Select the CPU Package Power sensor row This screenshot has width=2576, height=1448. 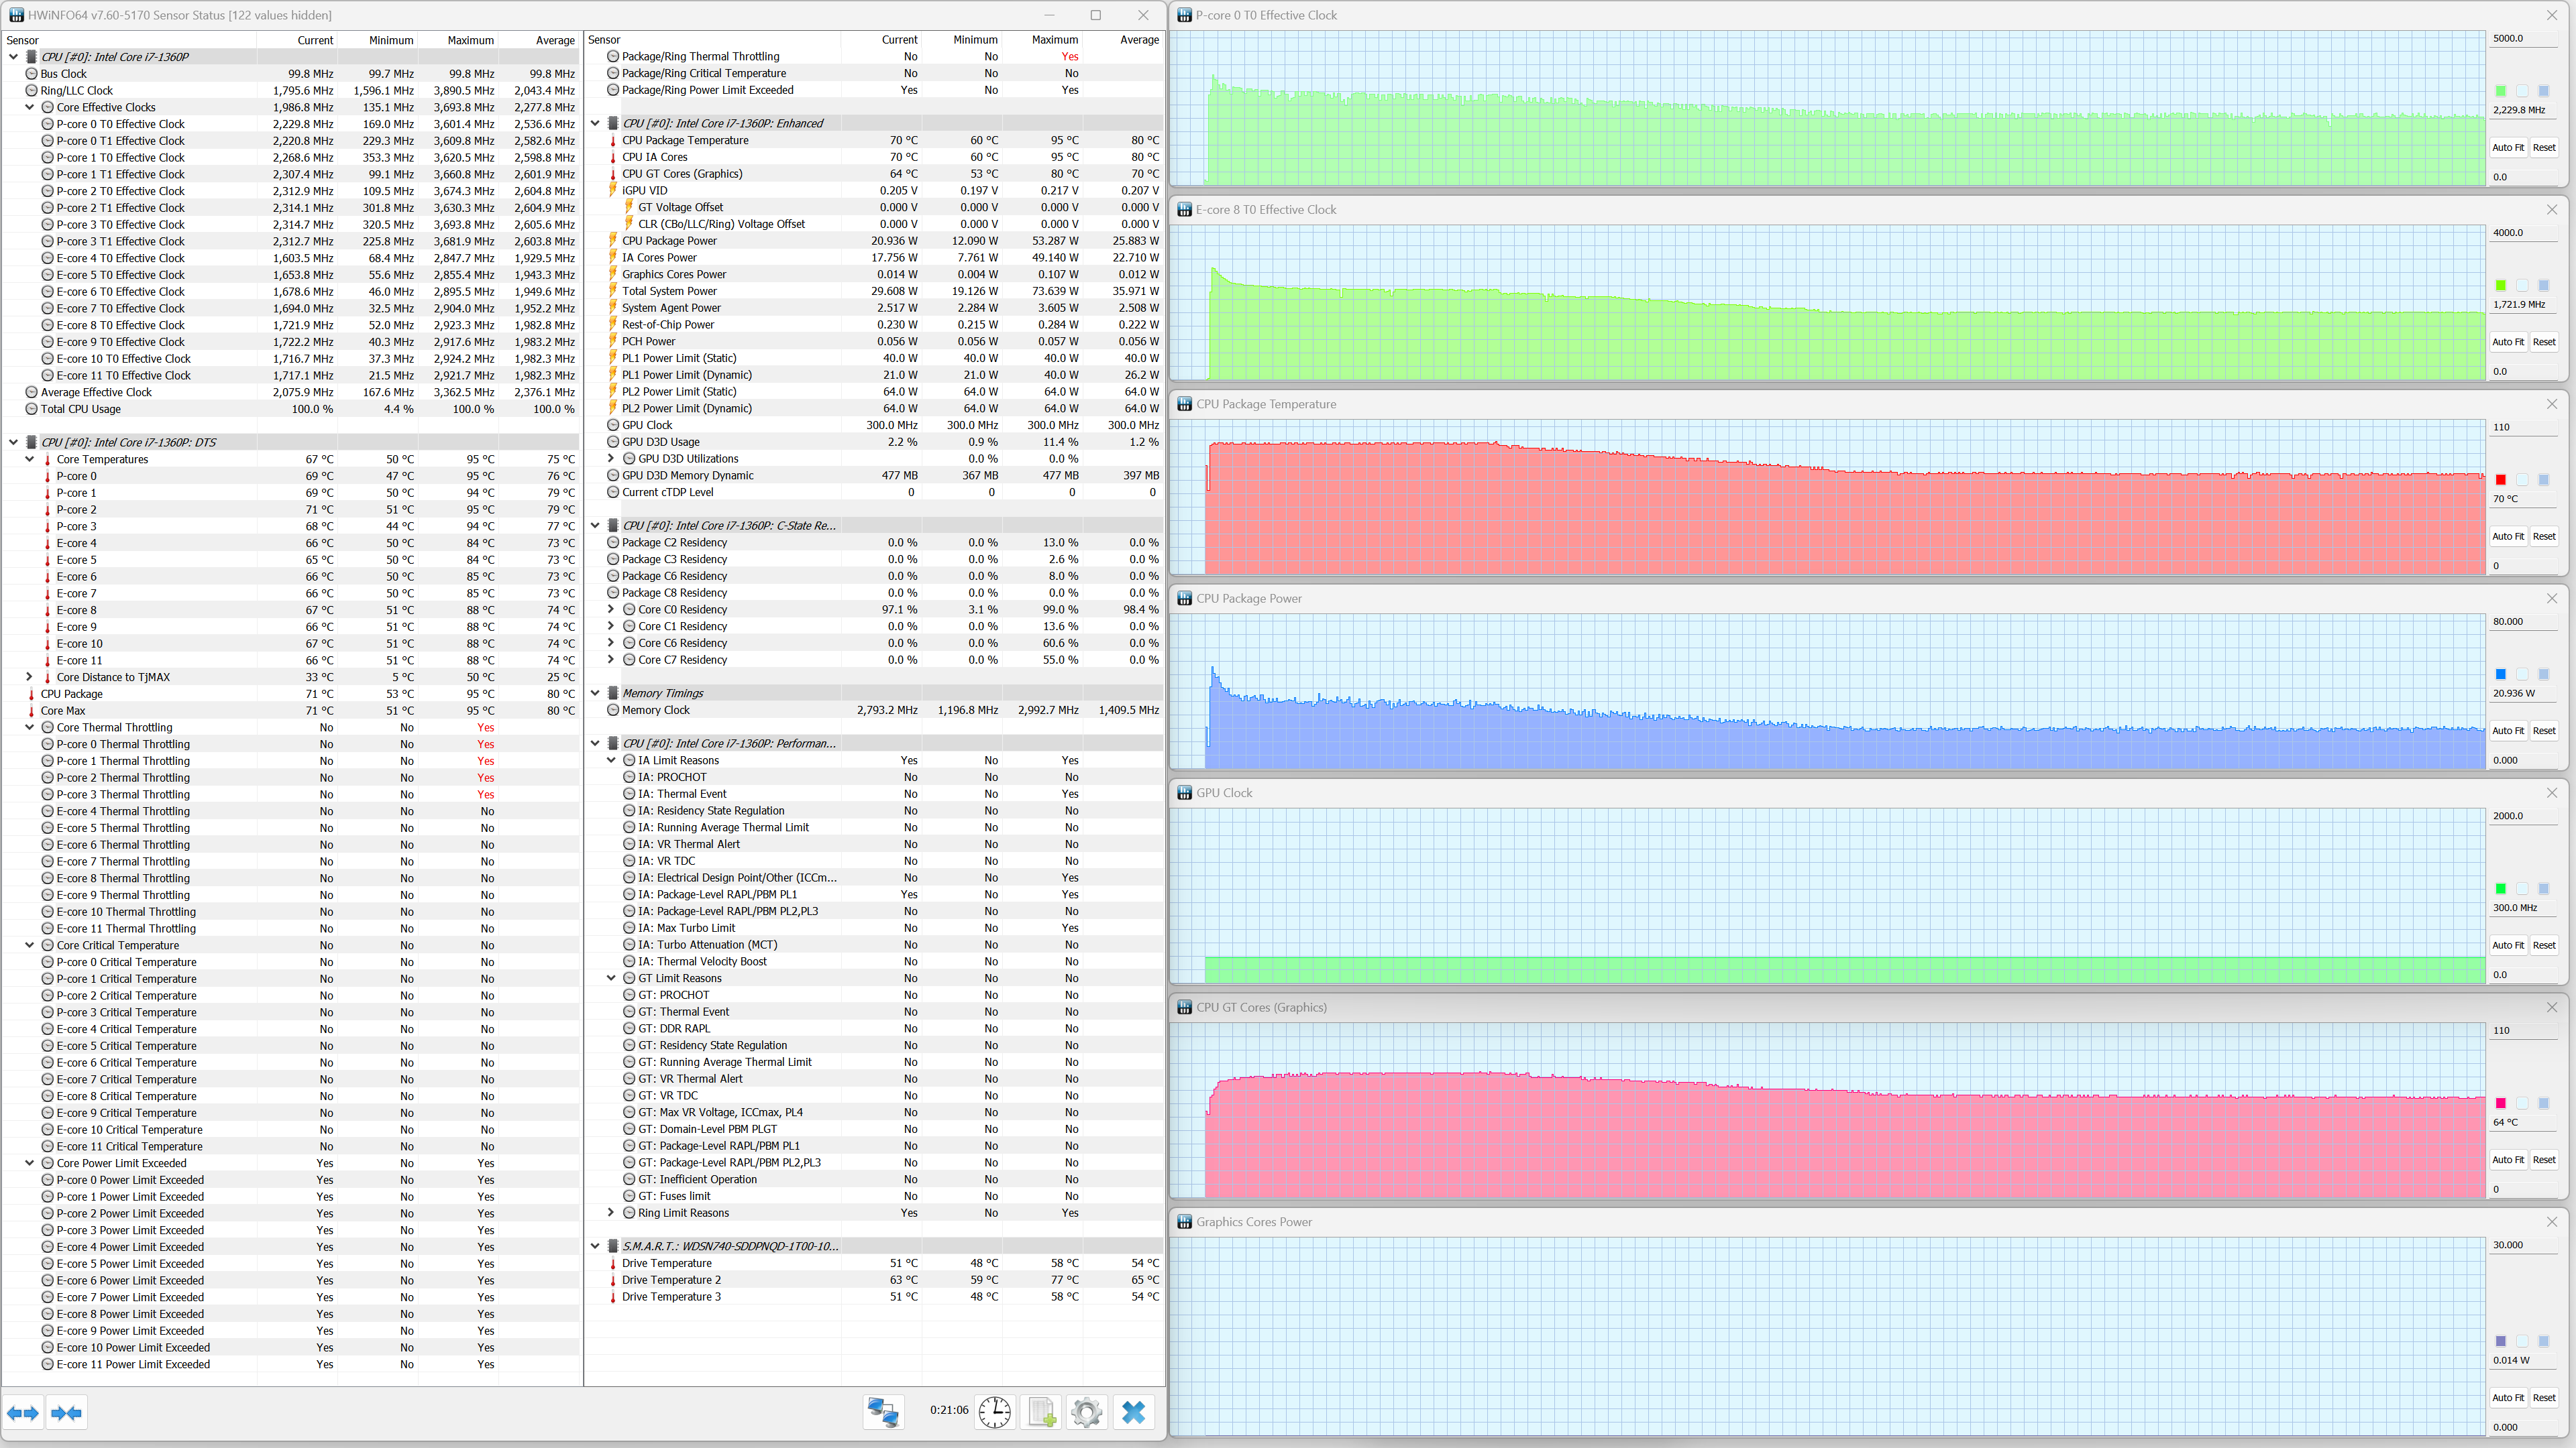(x=669, y=241)
